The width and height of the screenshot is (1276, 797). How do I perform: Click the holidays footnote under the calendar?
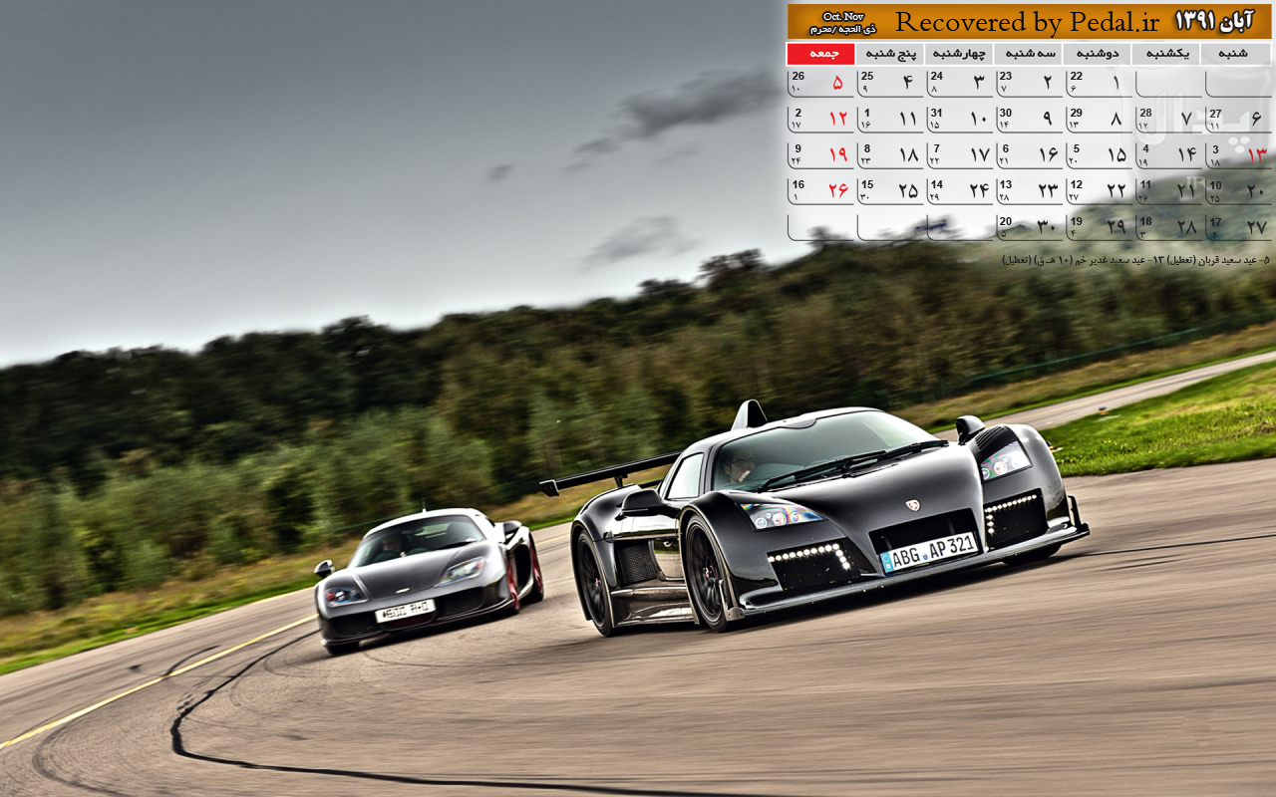[x=1135, y=260]
